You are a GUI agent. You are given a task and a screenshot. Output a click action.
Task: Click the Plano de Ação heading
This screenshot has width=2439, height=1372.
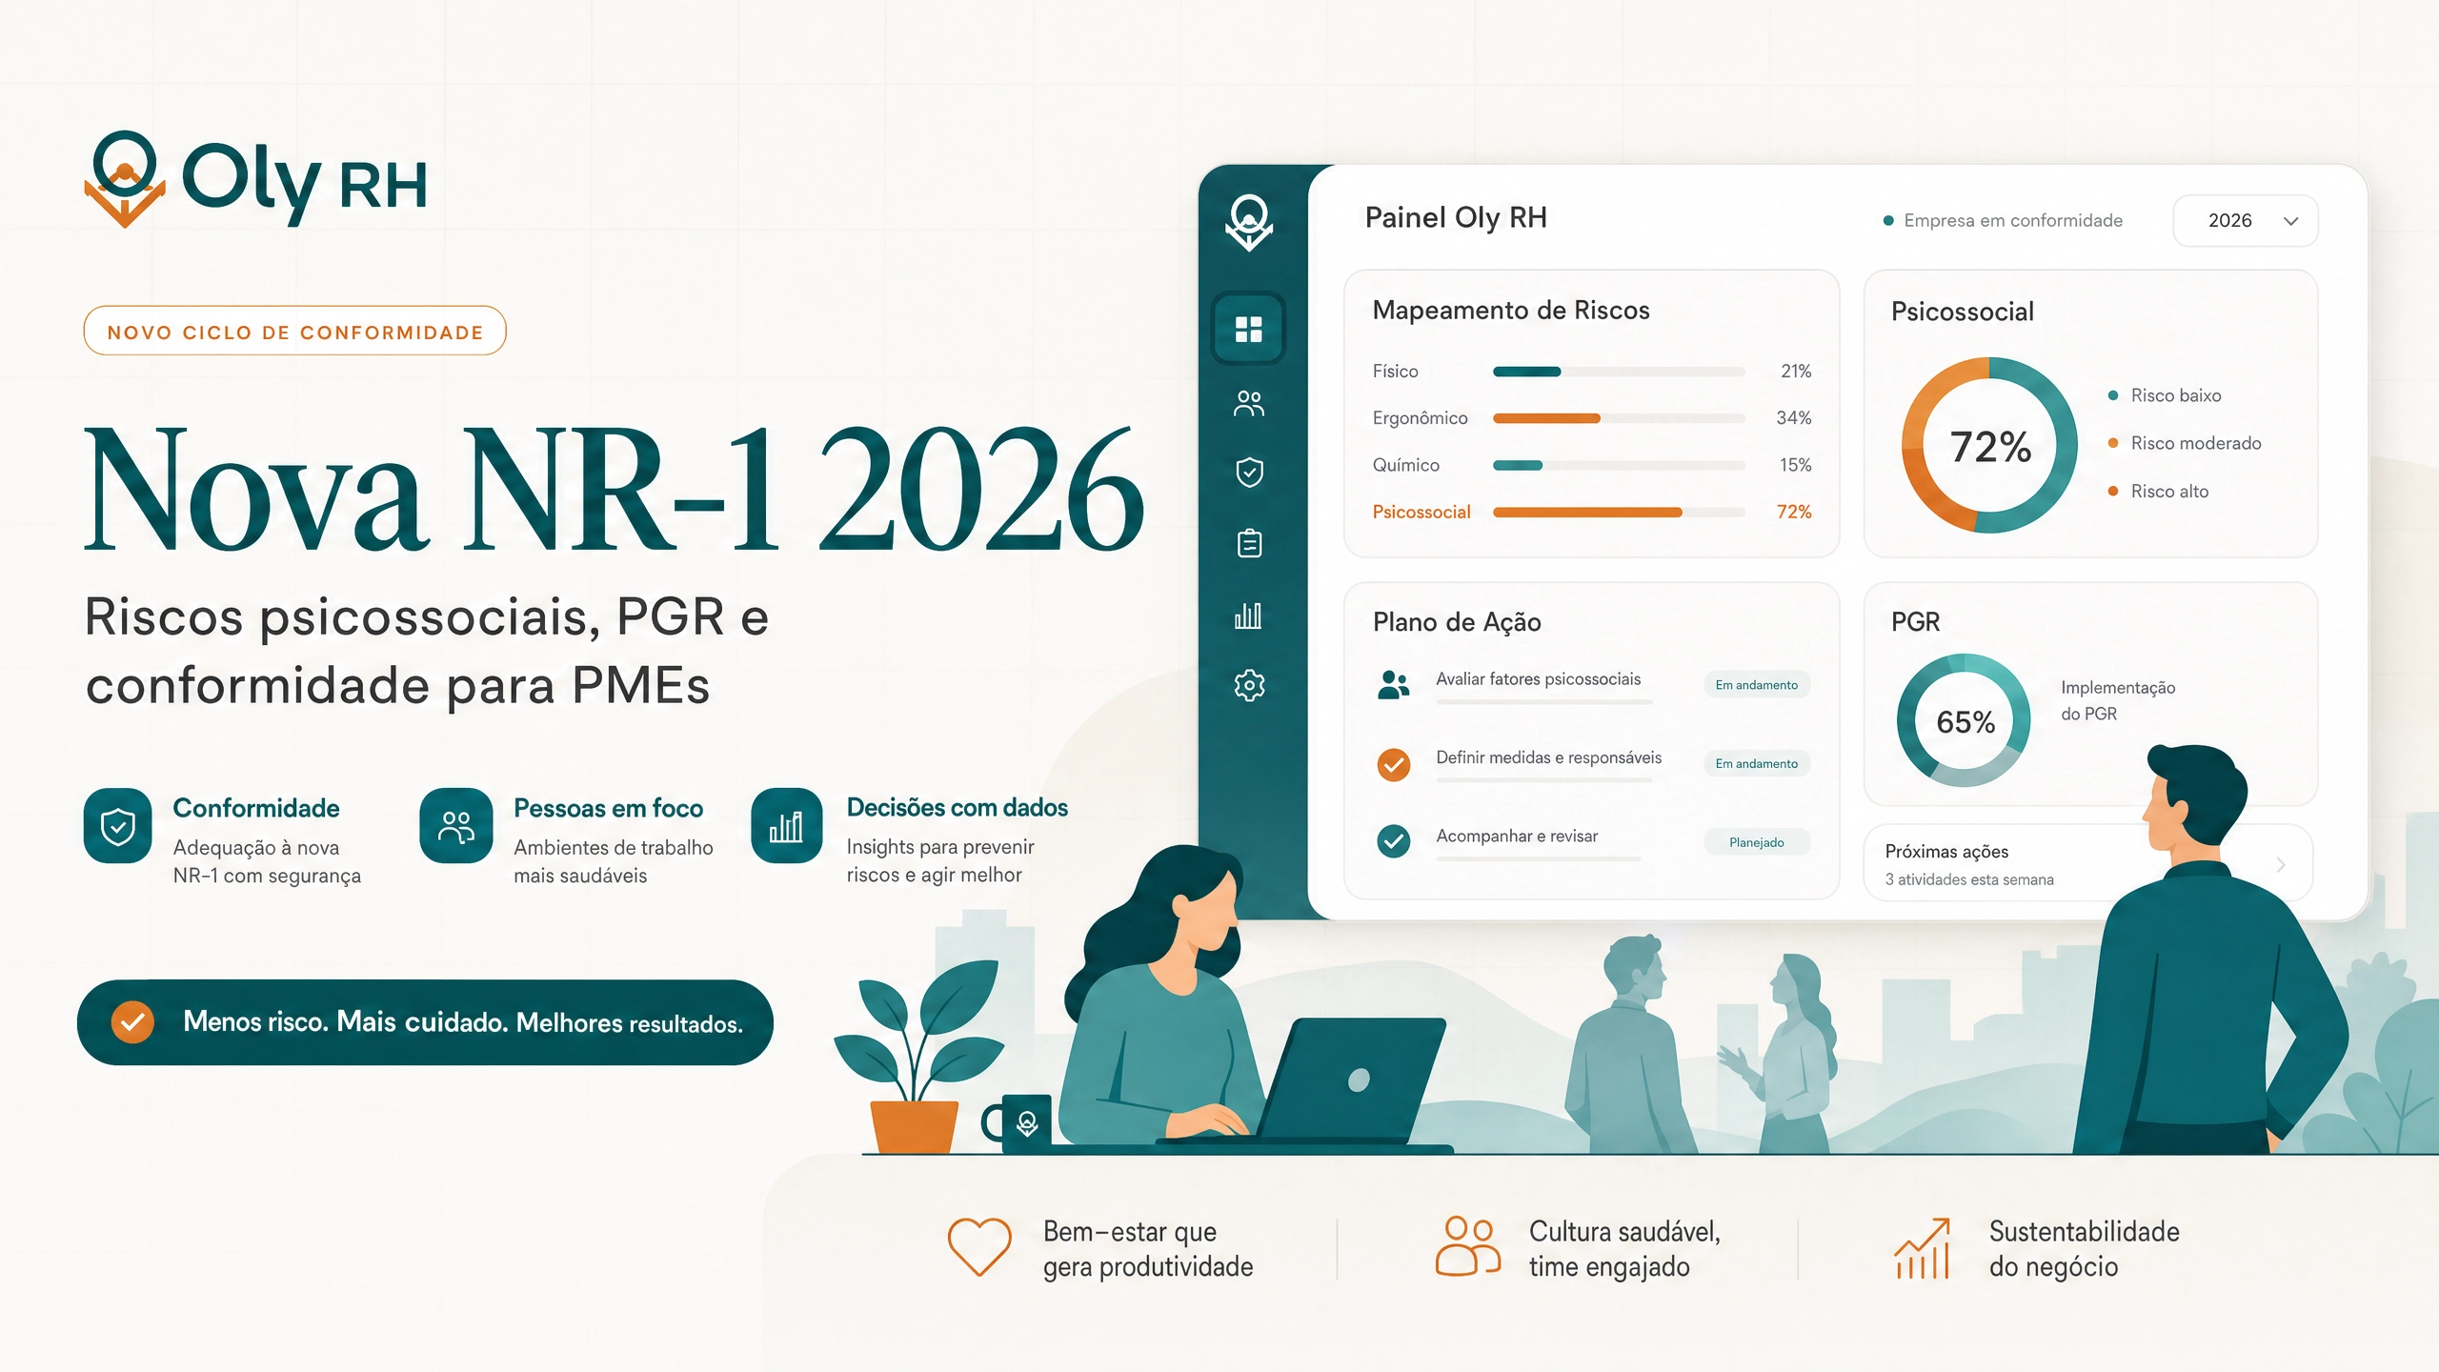pos(1457,622)
